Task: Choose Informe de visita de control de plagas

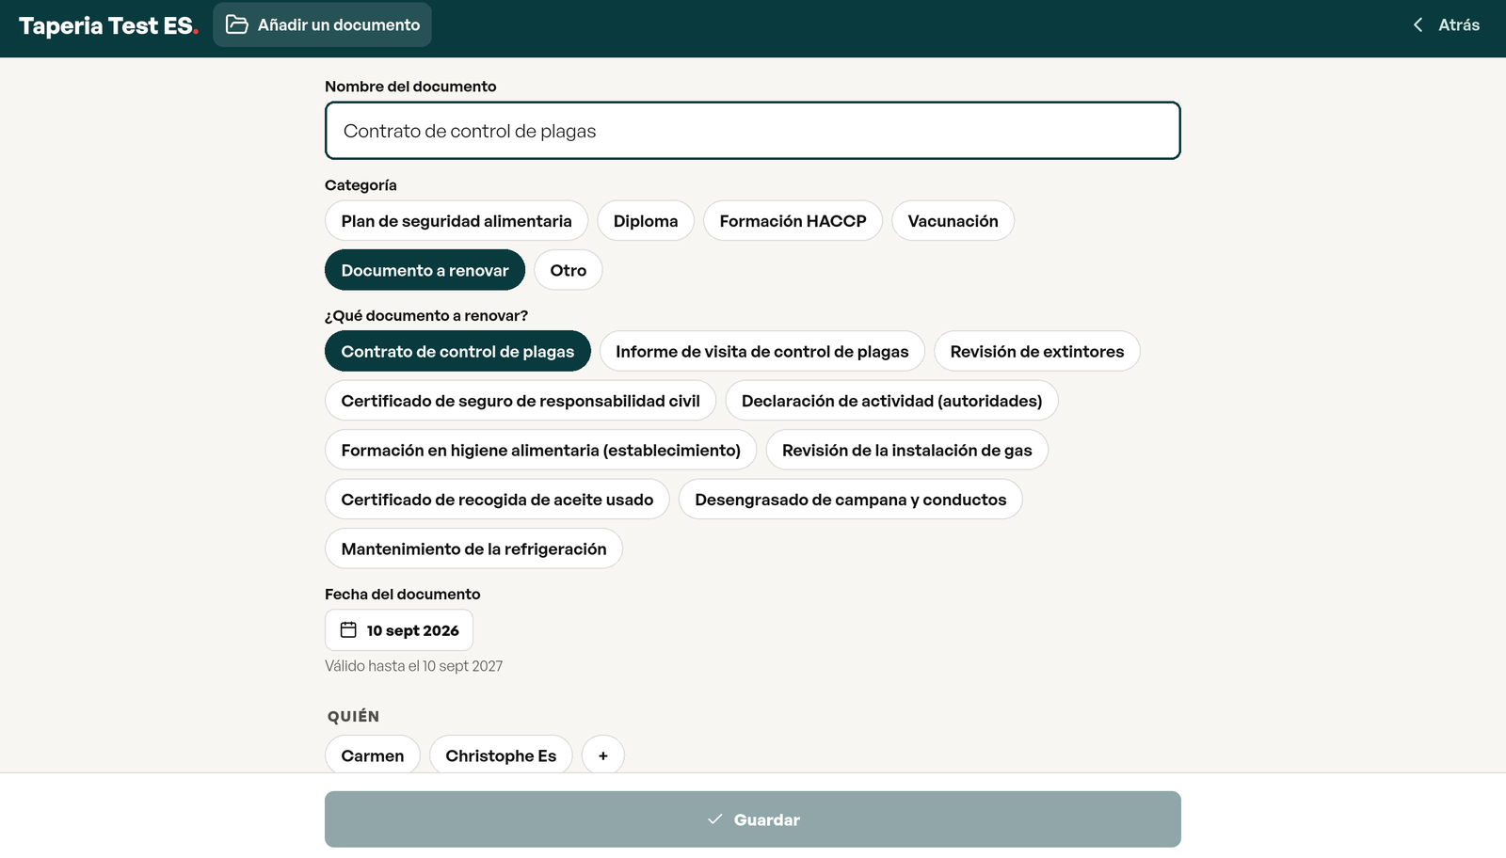Action: click(x=762, y=351)
